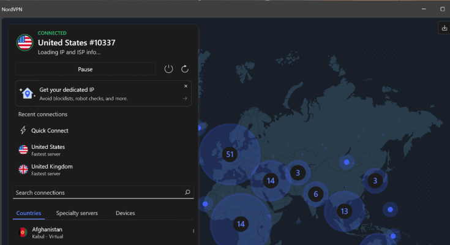Open the Specialty servers tab
The width and height of the screenshot is (450, 245).
pyautogui.click(x=77, y=213)
